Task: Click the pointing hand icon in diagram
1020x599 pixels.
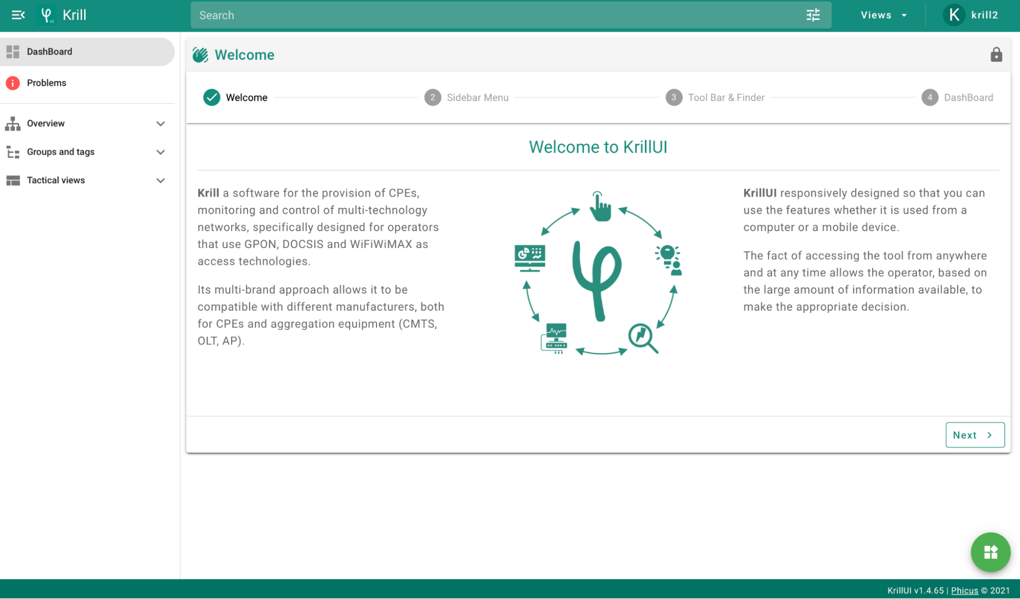Action: point(600,207)
